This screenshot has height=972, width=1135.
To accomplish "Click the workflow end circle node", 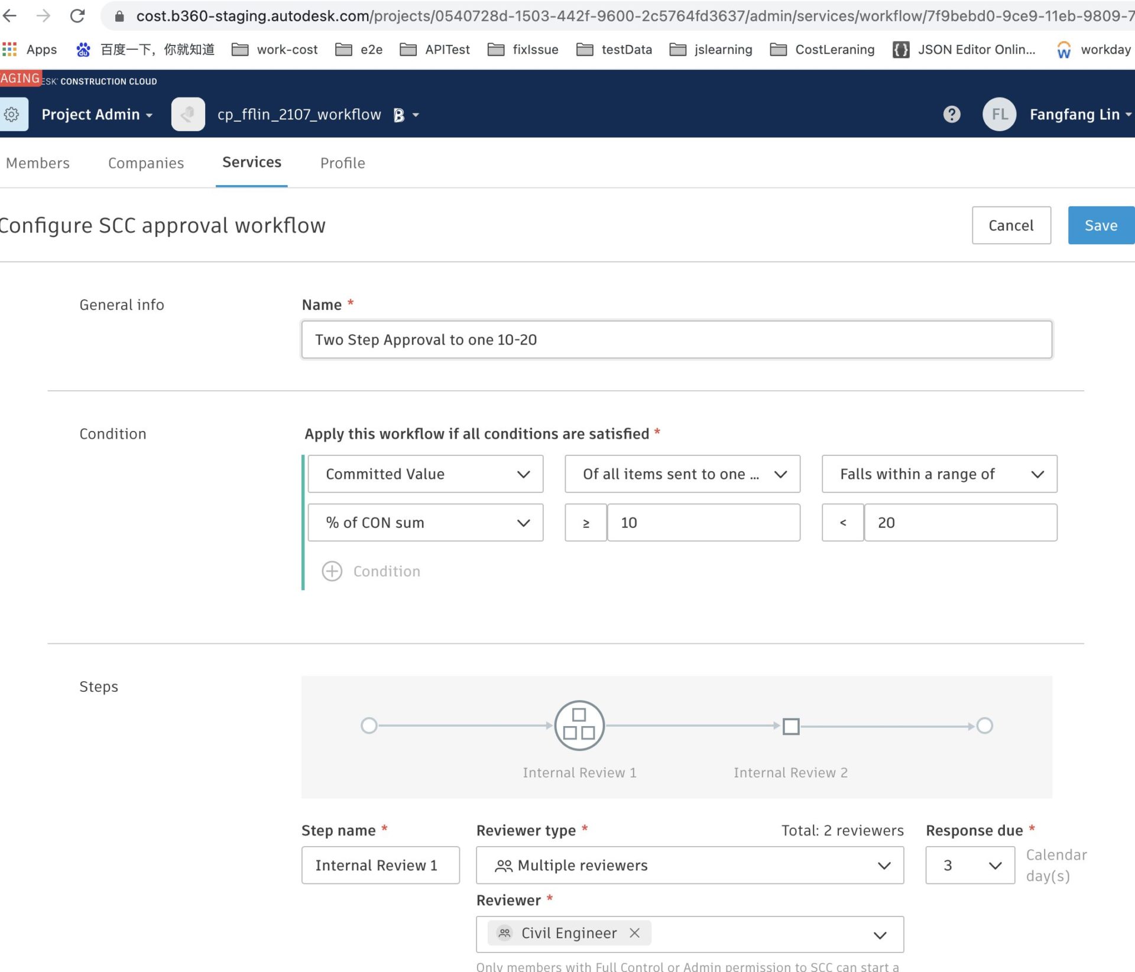I will [985, 725].
